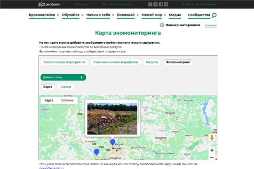Close the map photo popup
Image resolution: width=254 pixels, height=169 pixels.
(138, 101)
